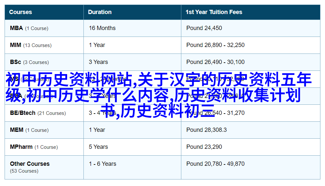Select the Other Courses link
The image size is (325, 186).
pyautogui.click(x=30, y=164)
